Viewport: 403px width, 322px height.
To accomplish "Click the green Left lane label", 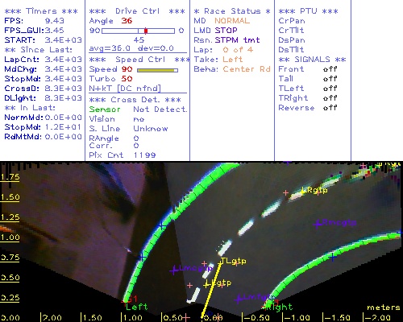I will [136, 307].
